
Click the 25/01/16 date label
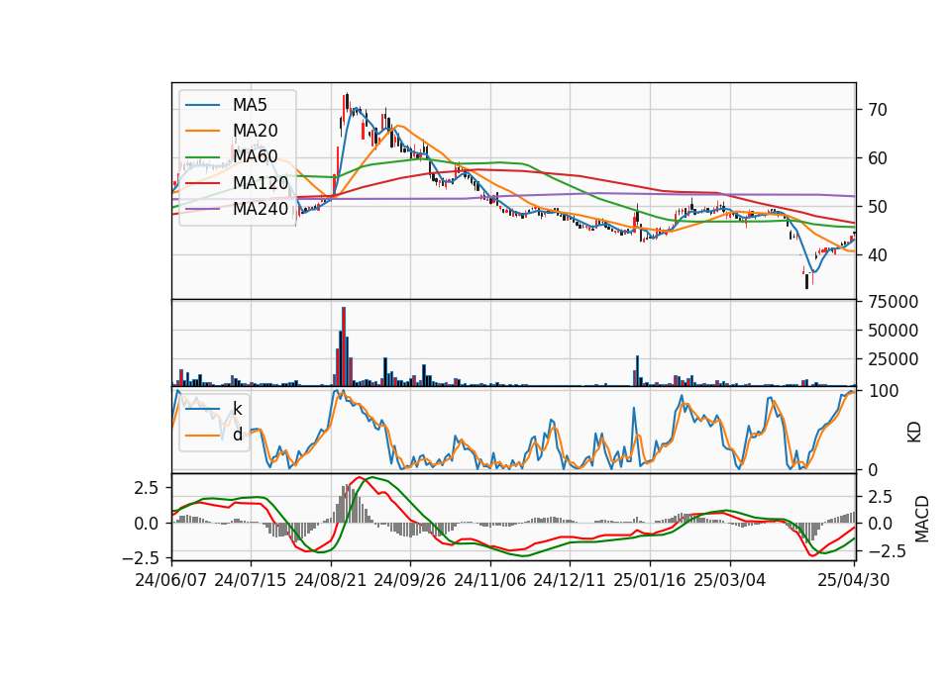[x=650, y=580]
